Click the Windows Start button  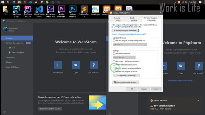pyautogui.click(x=3, y=2)
